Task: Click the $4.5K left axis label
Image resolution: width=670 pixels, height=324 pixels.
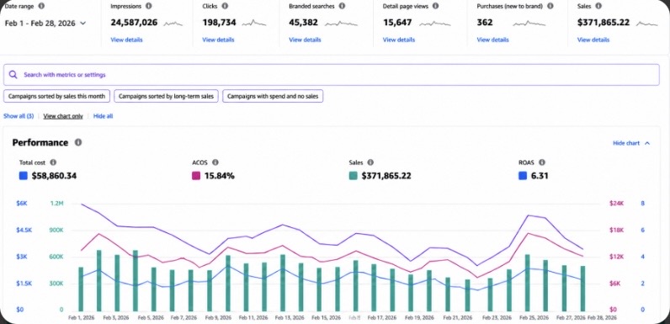Action: [x=24, y=230]
